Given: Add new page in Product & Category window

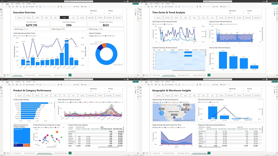Looking at the screenshot, I should pyautogui.click(x=70, y=153).
